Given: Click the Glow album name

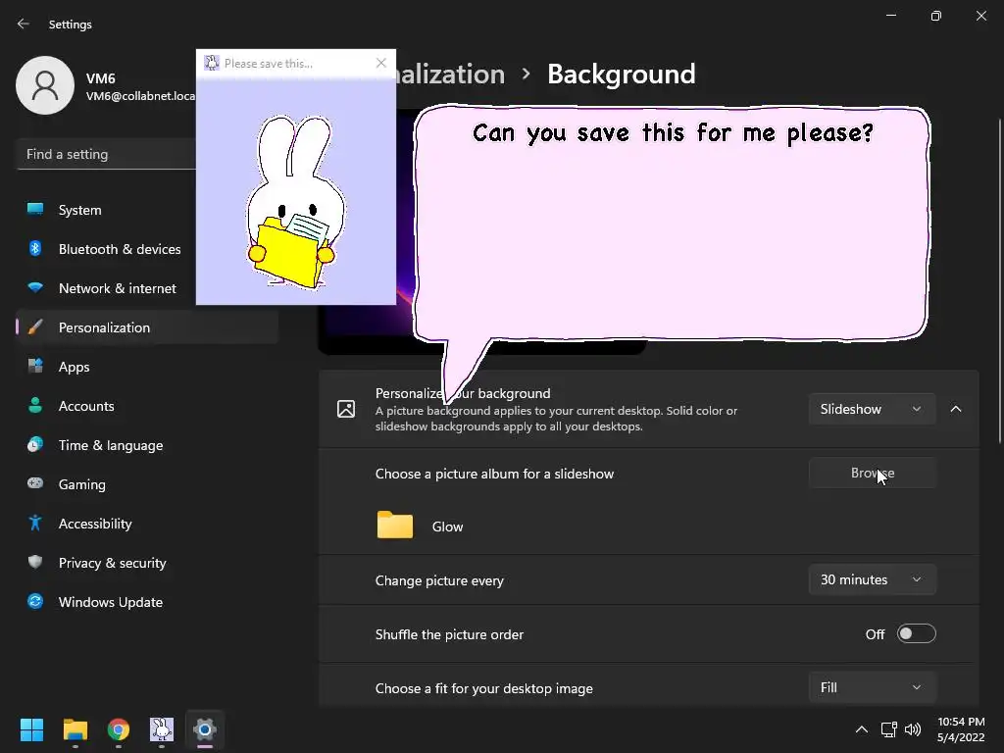Looking at the screenshot, I should point(447,527).
